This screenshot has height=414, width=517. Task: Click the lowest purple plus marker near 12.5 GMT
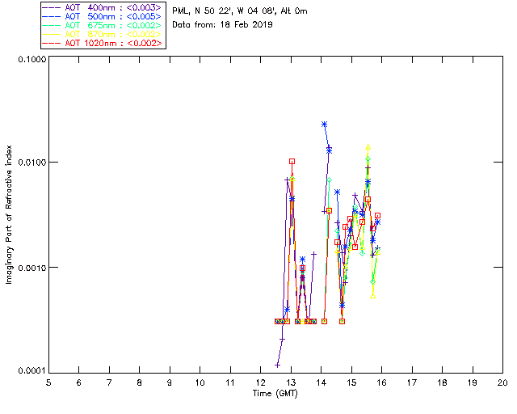pos(278,365)
